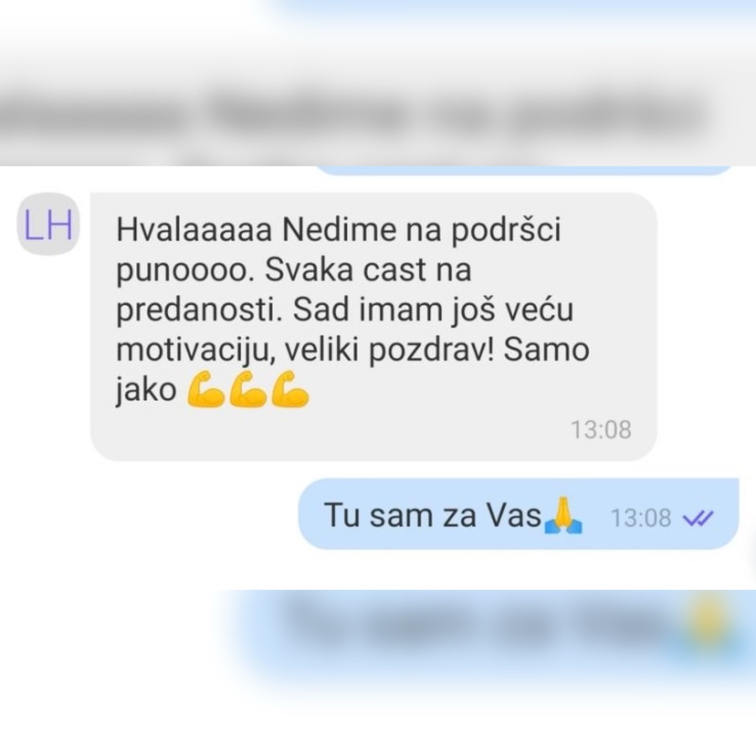Select the received gray message bubble
The image size is (756, 756).
coord(373,326)
